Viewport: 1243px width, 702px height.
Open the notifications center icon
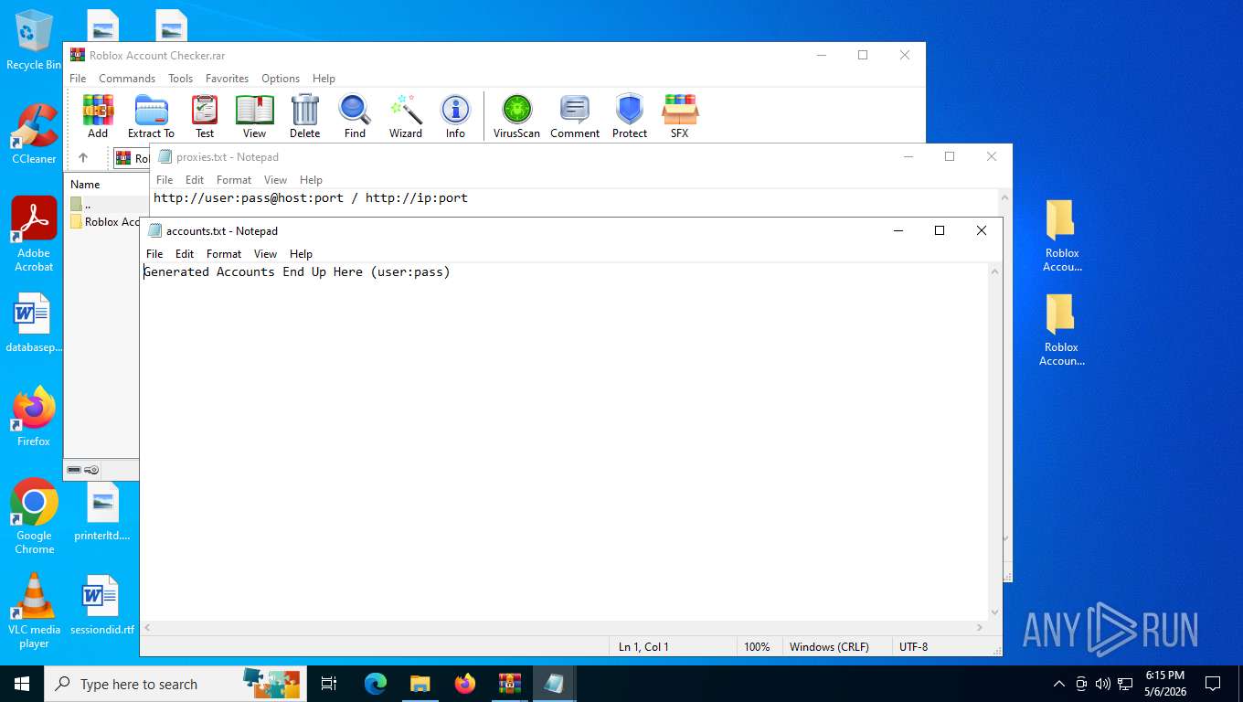tap(1213, 684)
